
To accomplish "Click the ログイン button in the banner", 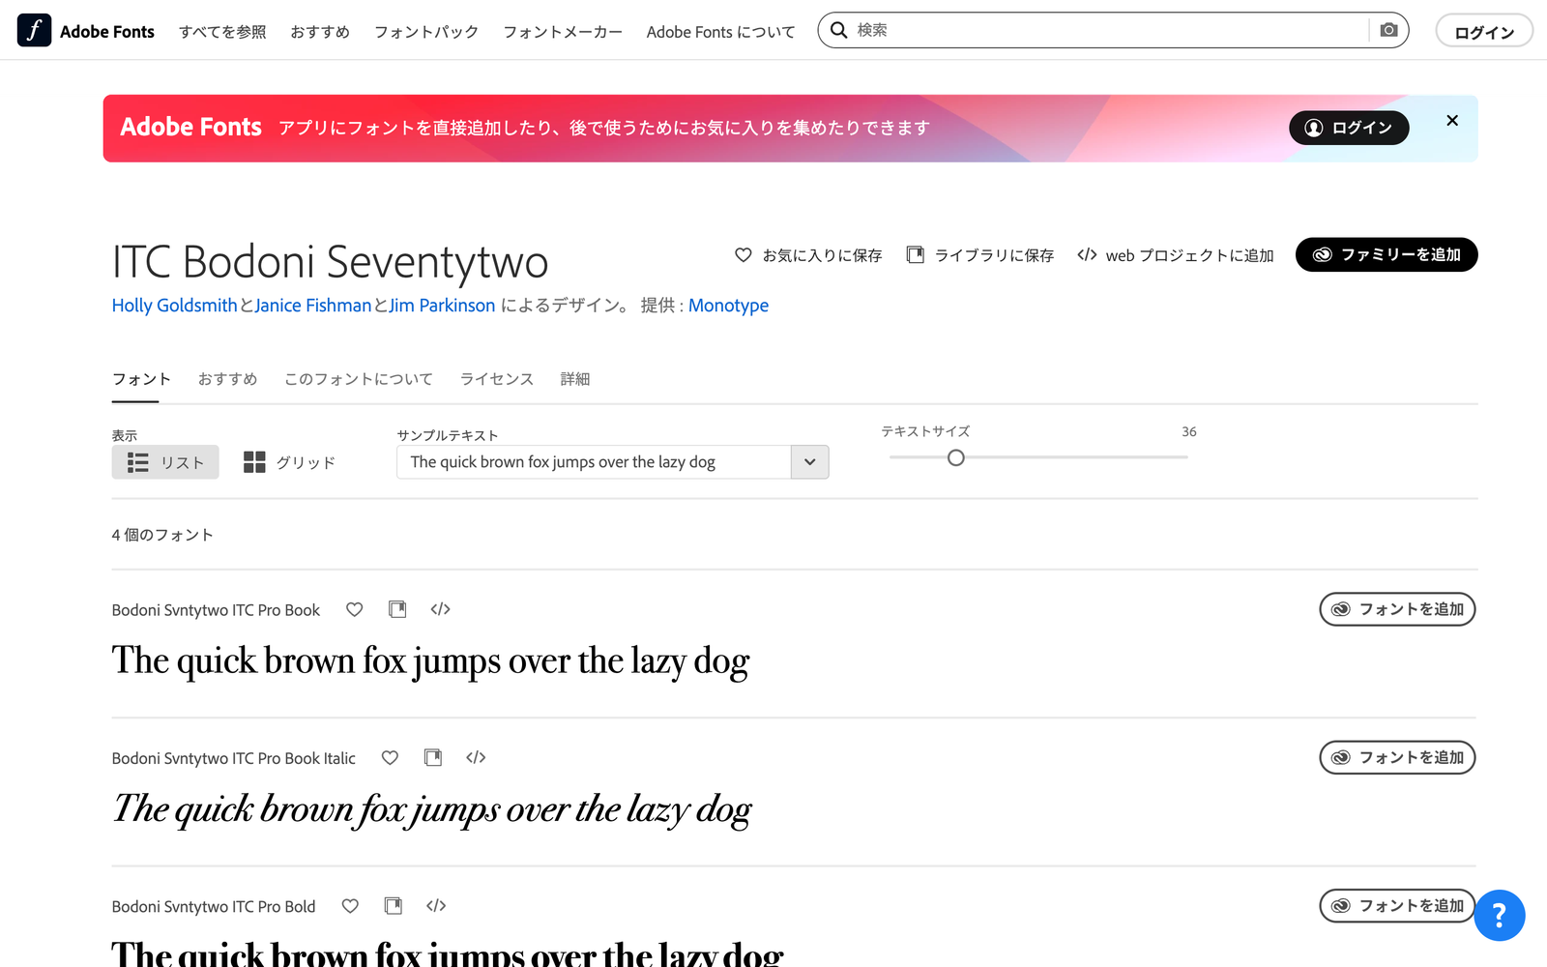I will tap(1349, 128).
